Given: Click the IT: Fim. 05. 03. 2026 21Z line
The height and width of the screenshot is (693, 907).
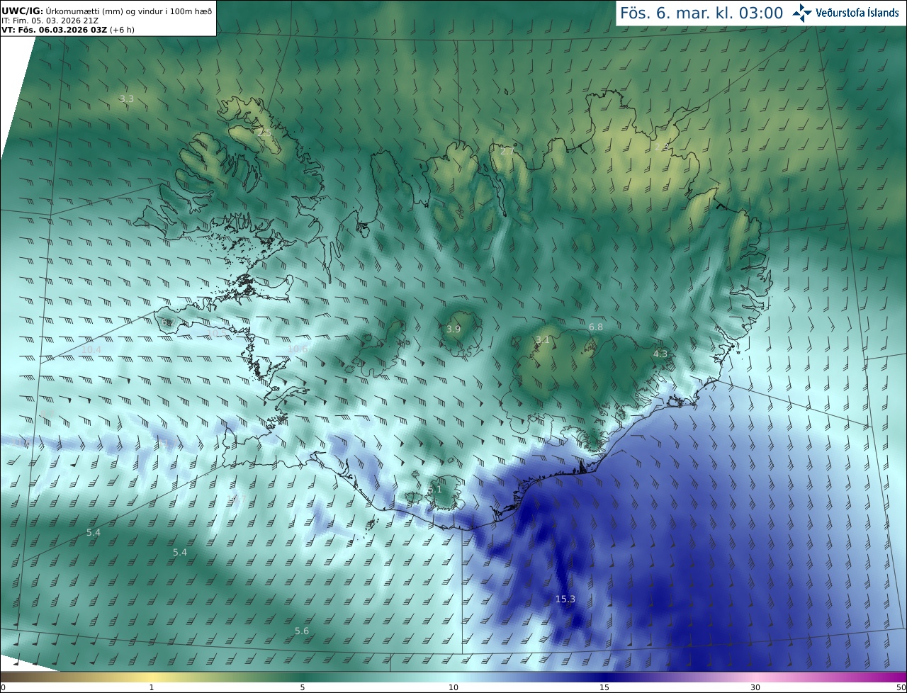Looking at the screenshot, I should coord(50,21).
